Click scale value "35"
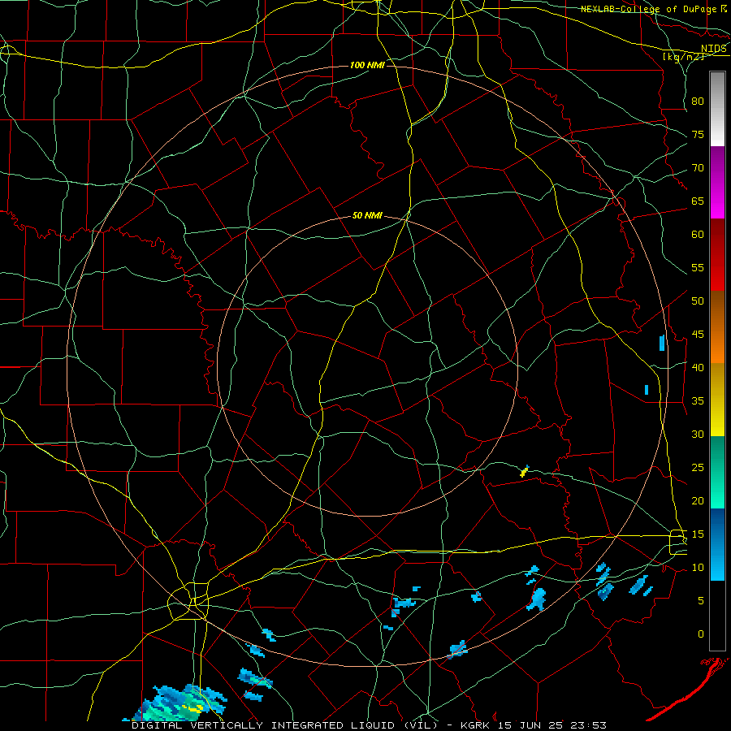 [x=698, y=401]
